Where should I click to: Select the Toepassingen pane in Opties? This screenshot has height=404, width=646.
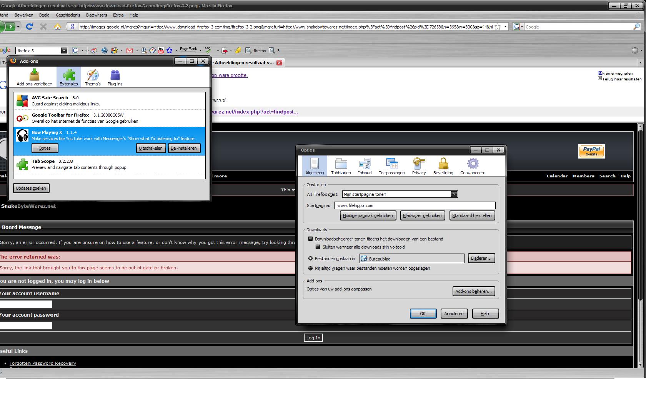[x=391, y=166]
